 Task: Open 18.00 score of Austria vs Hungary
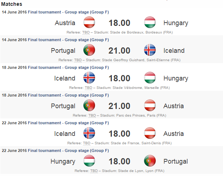click(x=120, y=23)
